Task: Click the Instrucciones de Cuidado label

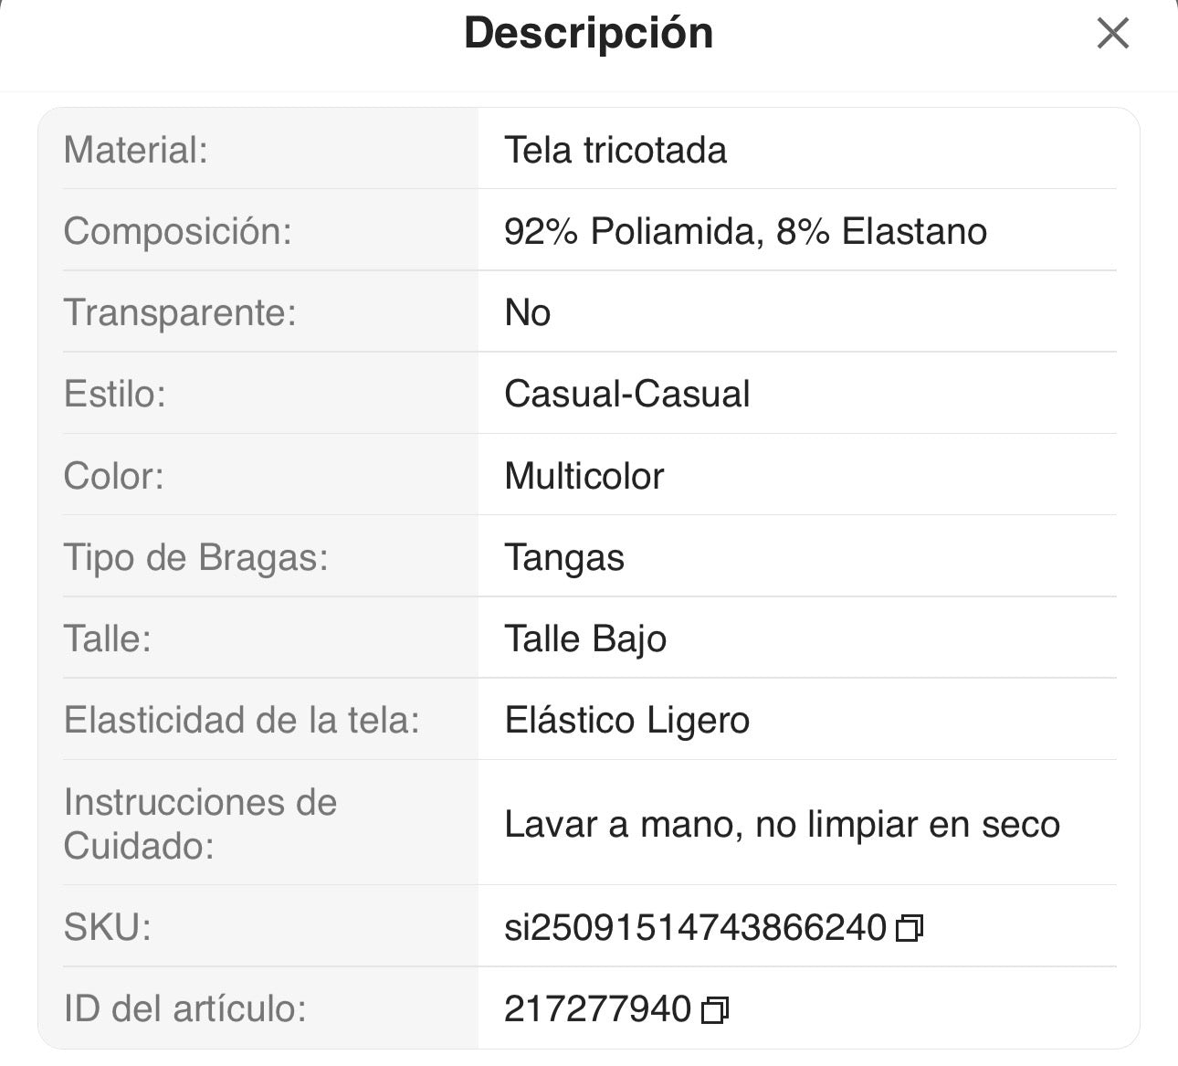Action: 200,824
